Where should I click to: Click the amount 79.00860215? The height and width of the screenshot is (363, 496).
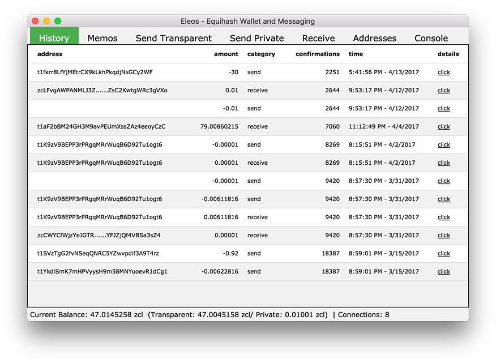(x=219, y=127)
